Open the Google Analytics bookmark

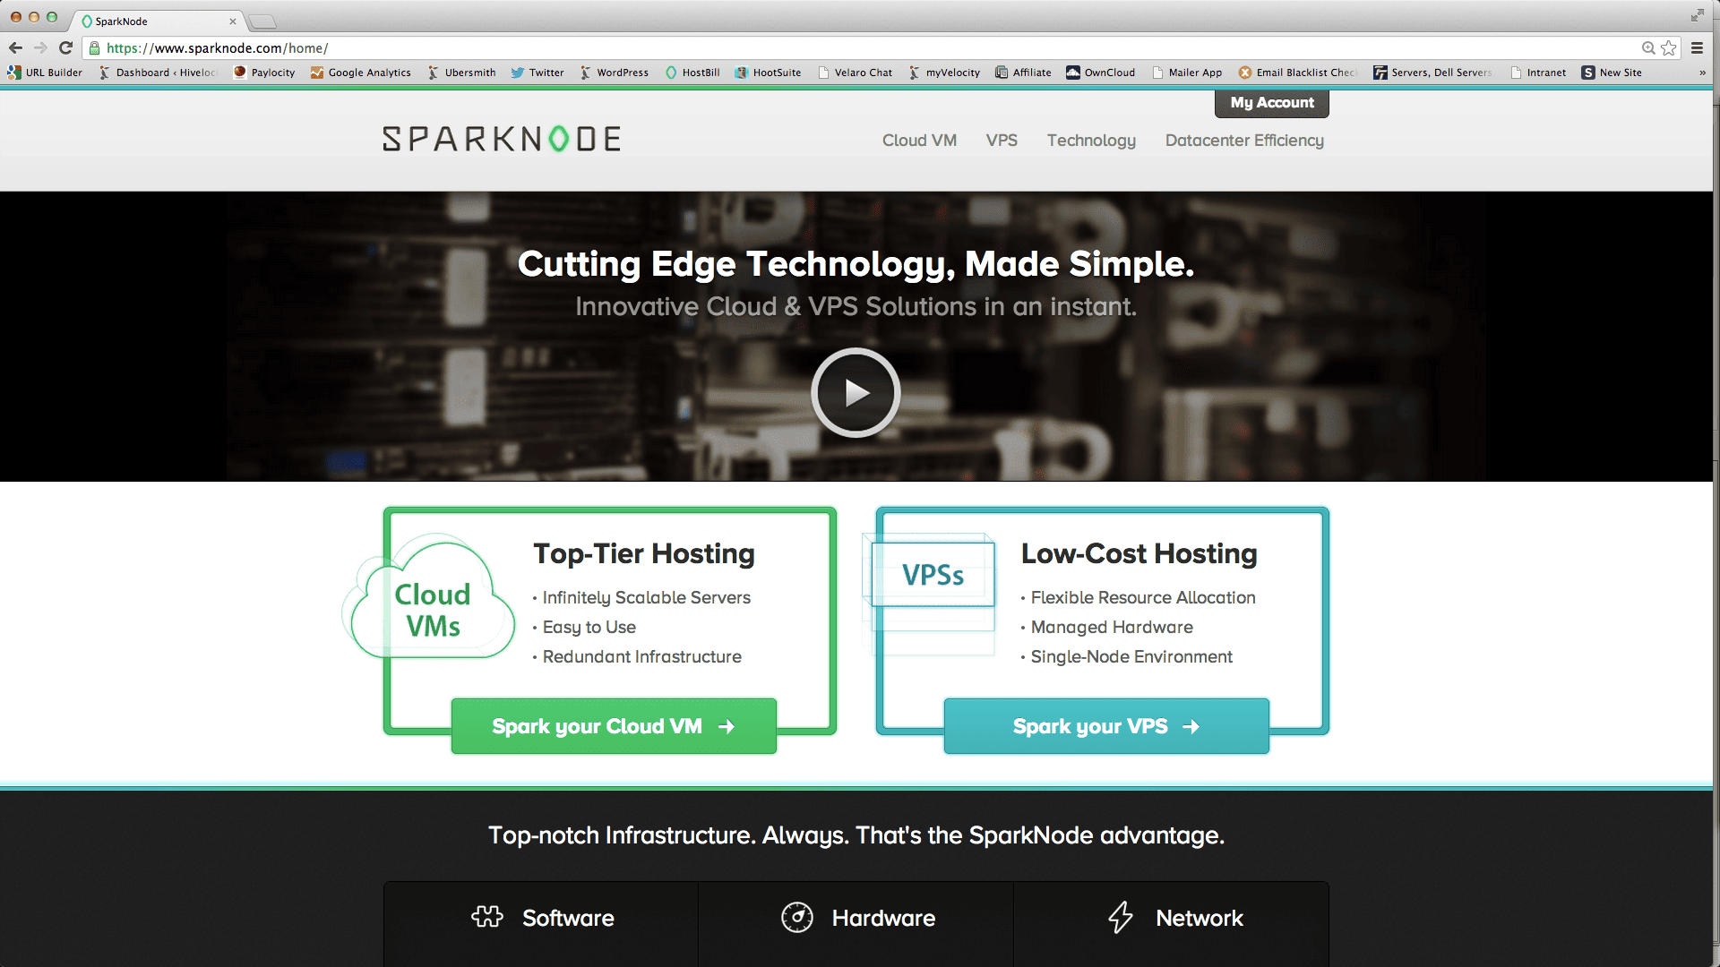coord(361,73)
